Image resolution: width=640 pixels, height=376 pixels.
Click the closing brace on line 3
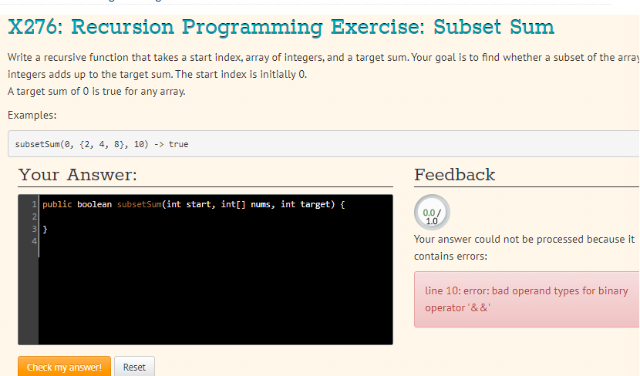pos(45,229)
